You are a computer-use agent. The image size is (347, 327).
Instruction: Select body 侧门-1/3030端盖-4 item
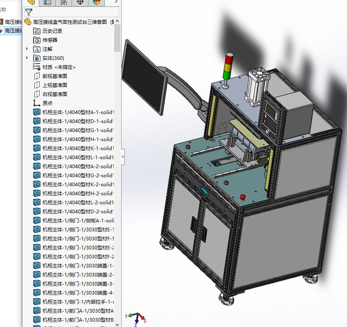73,293
